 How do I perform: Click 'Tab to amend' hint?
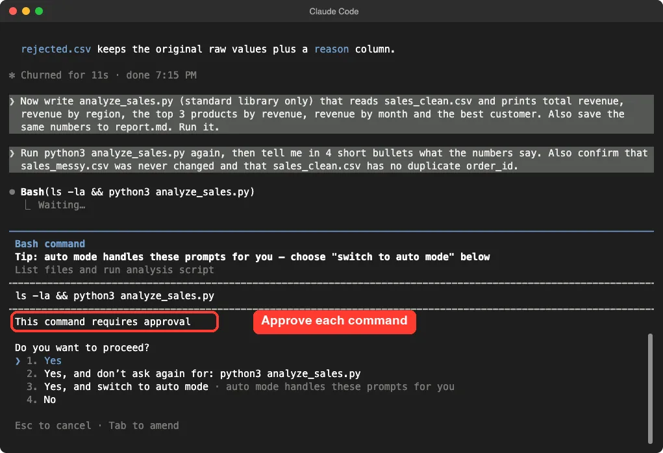click(x=144, y=426)
